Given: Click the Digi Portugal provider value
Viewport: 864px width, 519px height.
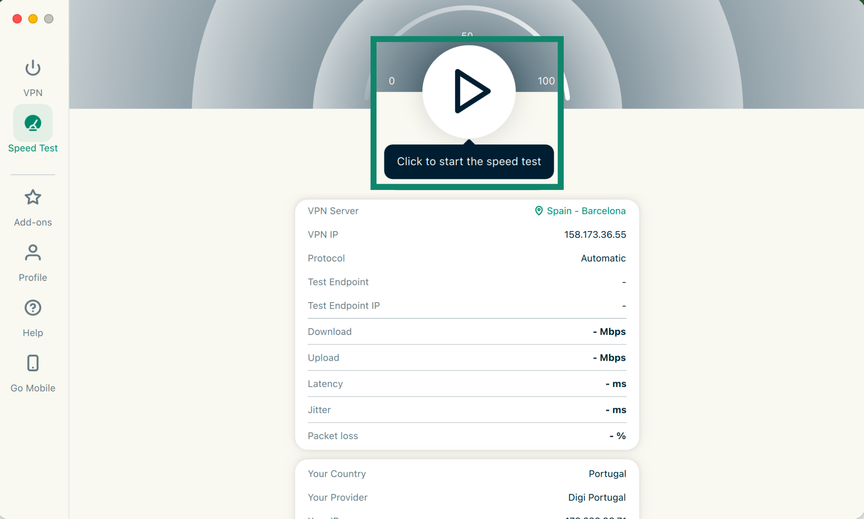Looking at the screenshot, I should (596, 497).
